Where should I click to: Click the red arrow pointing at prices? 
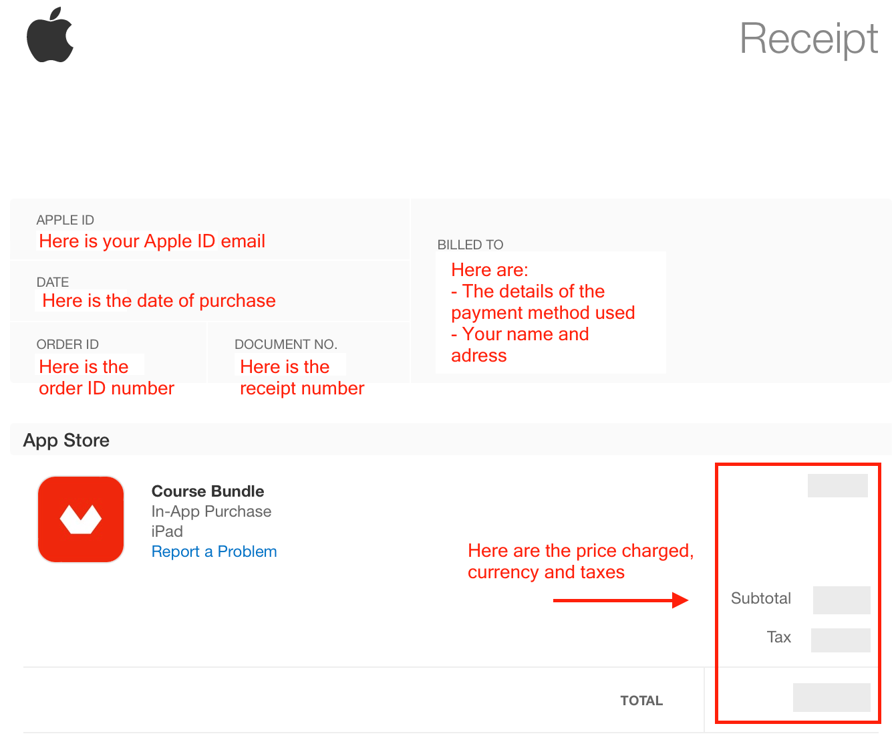tap(621, 600)
